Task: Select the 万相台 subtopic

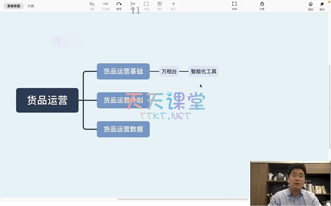Action: 169,72
